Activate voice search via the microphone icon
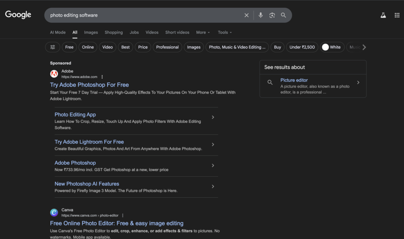404x239 pixels. (260, 15)
